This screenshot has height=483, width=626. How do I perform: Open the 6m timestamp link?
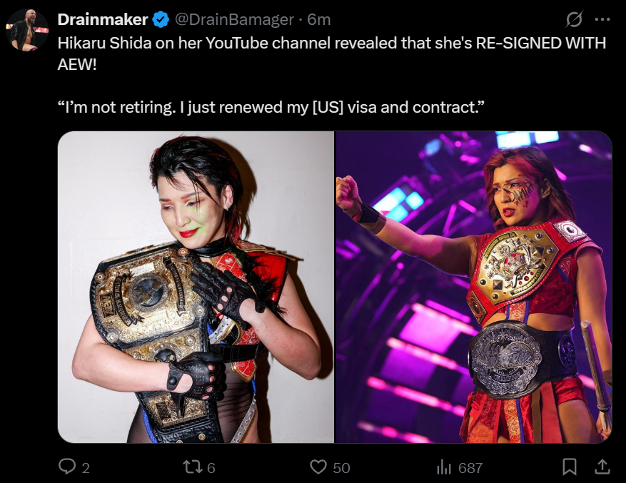pos(319,19)
